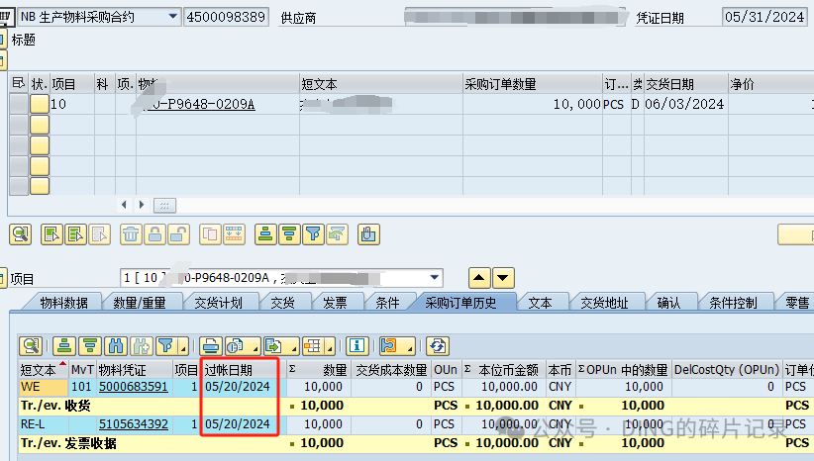
Task: Open material document link 5000683591
Action: point(134,387)
